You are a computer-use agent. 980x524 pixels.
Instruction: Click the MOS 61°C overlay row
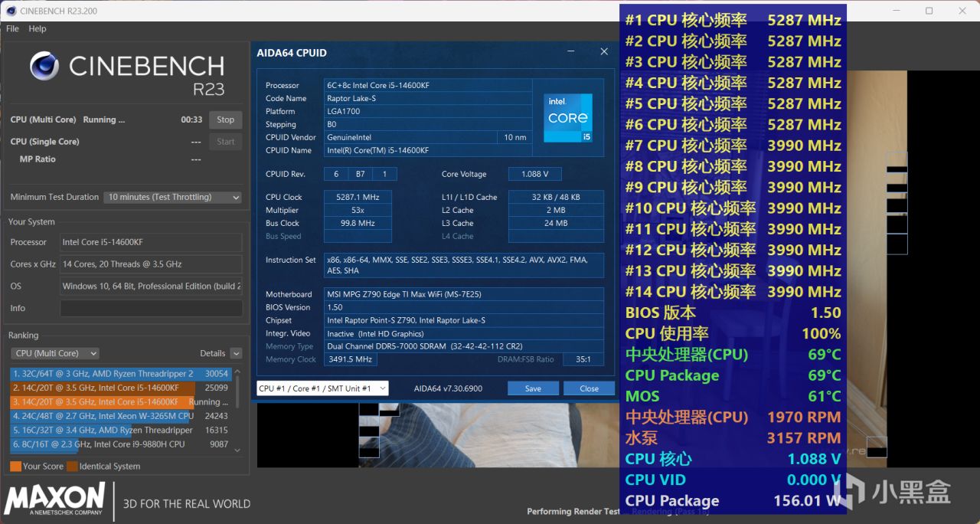click(x=733, y=396)
